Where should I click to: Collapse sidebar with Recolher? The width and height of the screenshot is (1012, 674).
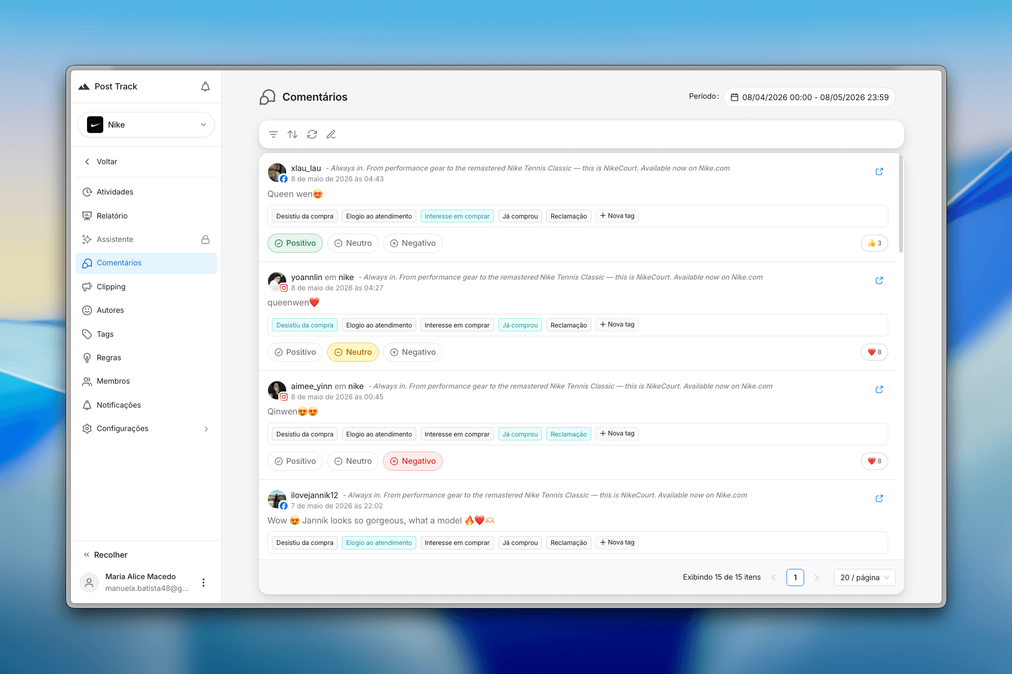coord(105,555)
